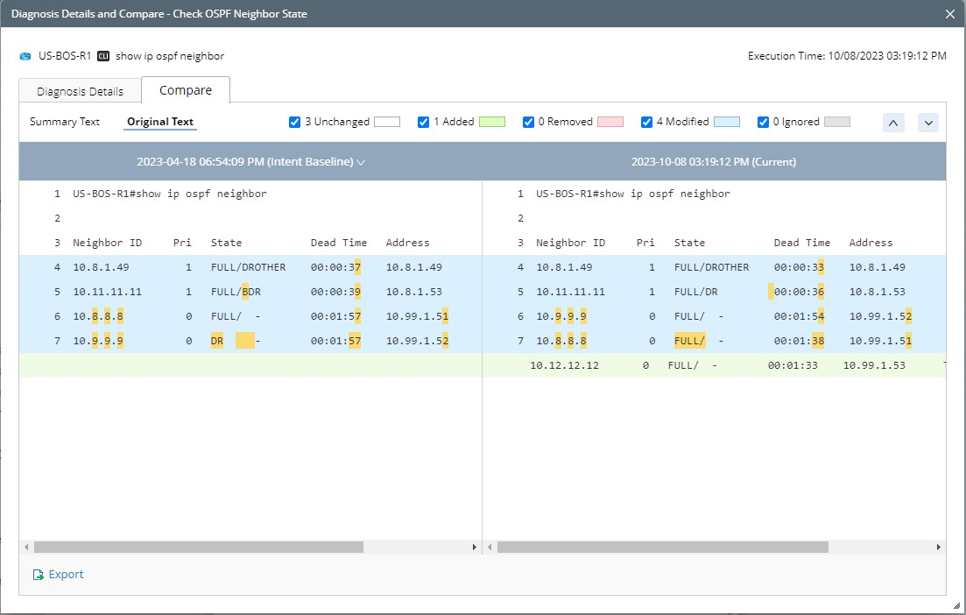Image resolution: width=966 pixels, height=615 pixels.
Task: Switch to the Diagnosis Details tab
Action: (x=80, y=91)
